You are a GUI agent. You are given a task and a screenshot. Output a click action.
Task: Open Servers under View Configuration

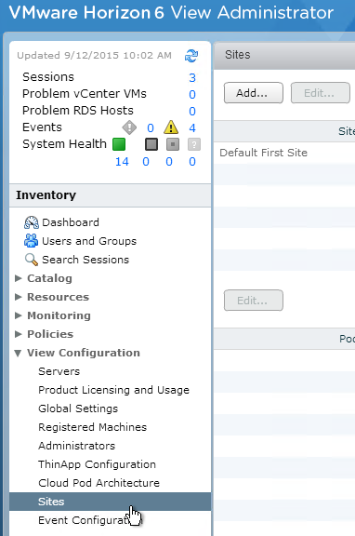coord(59,371)
